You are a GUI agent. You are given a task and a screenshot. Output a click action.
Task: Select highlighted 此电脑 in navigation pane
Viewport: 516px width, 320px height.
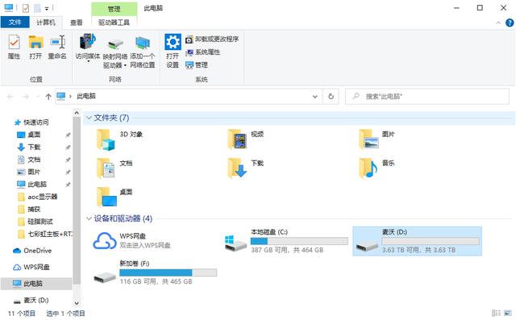[36, 284]
